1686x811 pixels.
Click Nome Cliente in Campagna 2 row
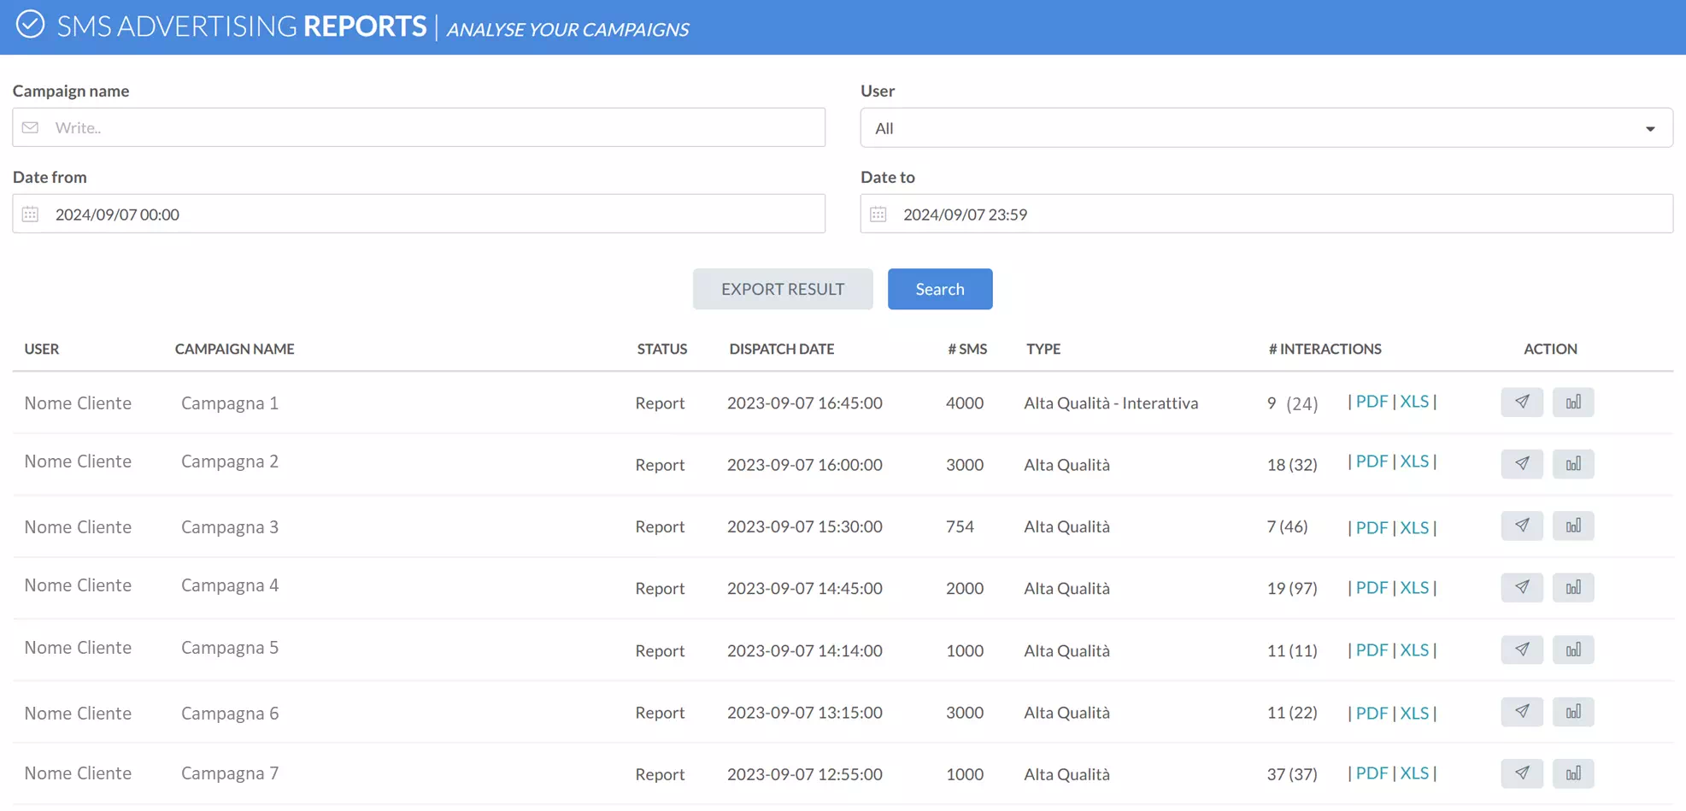(78, 461)
